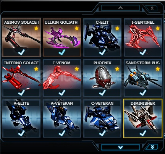The height and width of the screenshot is (154, 165).
Task: Click the star icon on Phoenix
Action: (117, 69)
